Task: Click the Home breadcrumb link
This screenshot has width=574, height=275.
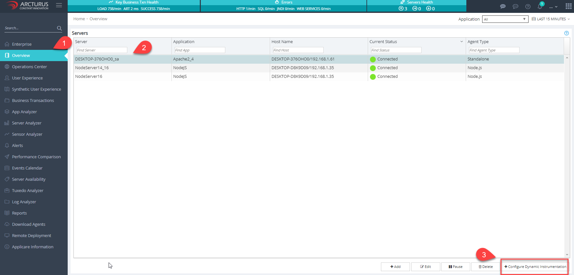Action: pyautogui.click(x=79, y=19)
